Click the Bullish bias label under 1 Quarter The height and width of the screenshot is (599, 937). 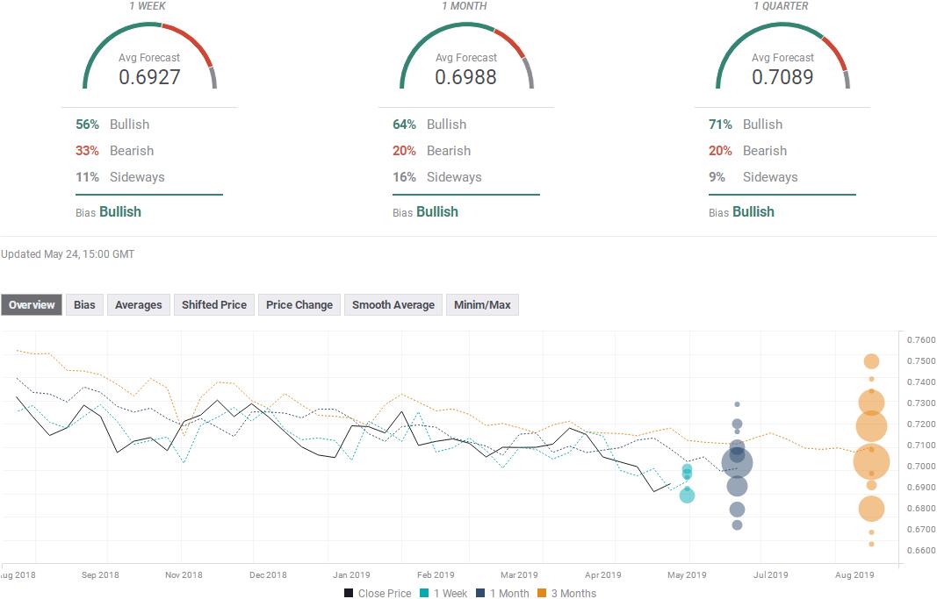point(753,211)
